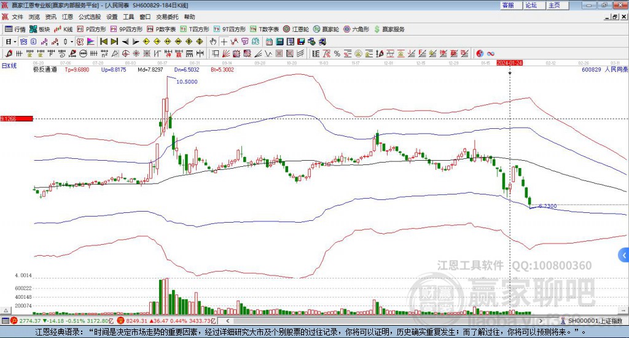Open the calendar icon in toolbar

click(269, 42)
